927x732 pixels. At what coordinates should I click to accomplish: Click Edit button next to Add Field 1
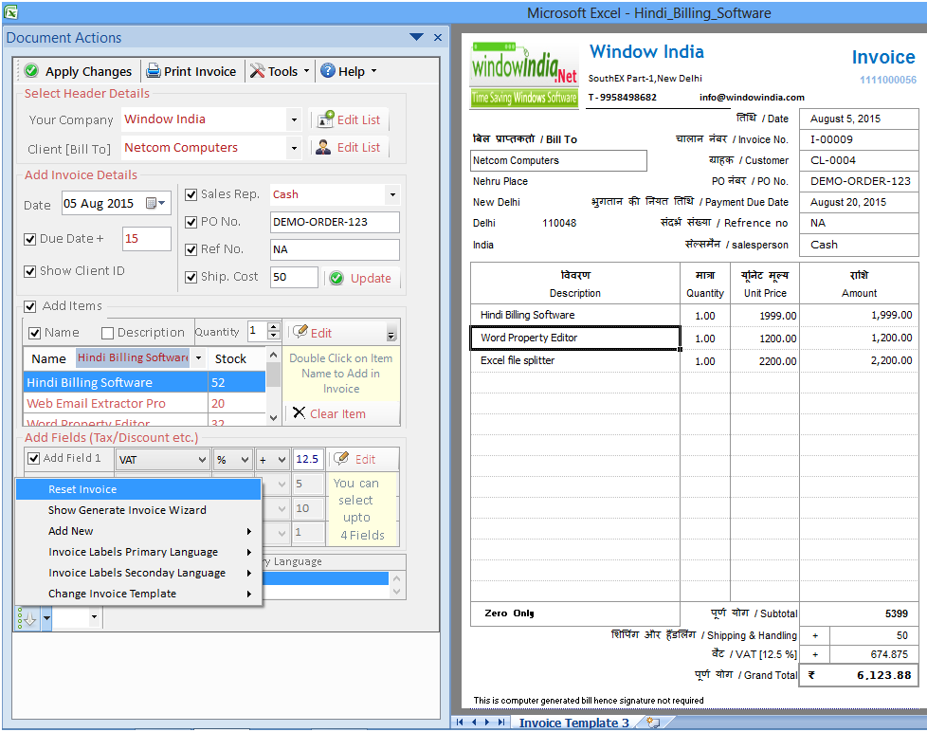[355, 459]
